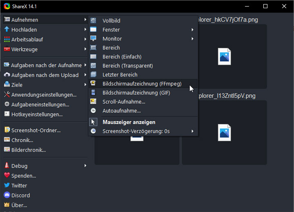Open the Chronik history
The width and height of the screenshot is (294, 212).
click(x=22, y=140)
